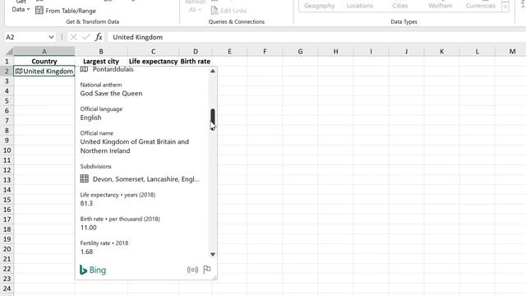
Task: Click the Bing logo
Action: tap(93, 270)
